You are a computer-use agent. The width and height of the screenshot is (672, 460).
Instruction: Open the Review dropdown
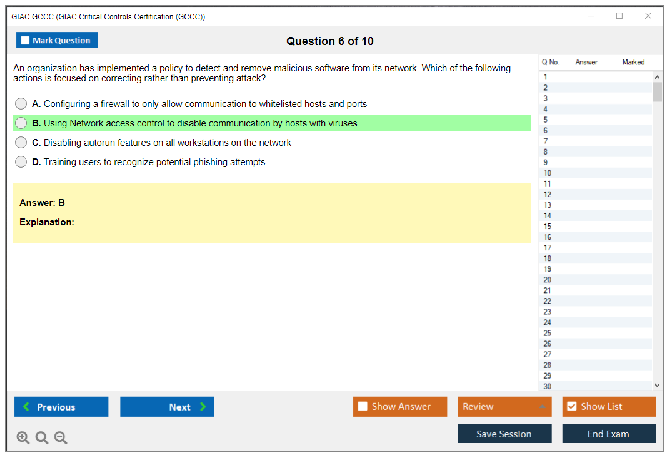[x=504, y=406]
